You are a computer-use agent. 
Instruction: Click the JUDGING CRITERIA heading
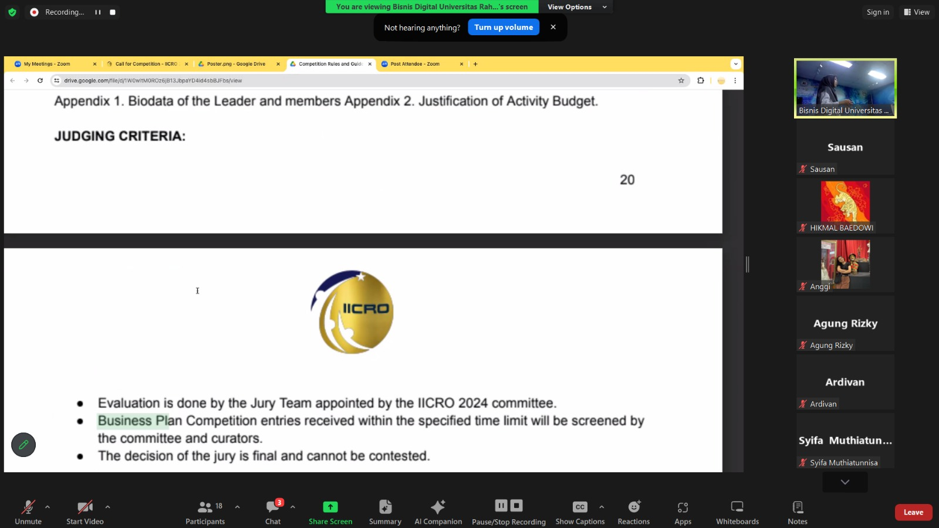120,136
